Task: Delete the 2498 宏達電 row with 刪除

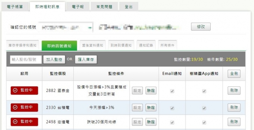Action: tap(234, 122)
